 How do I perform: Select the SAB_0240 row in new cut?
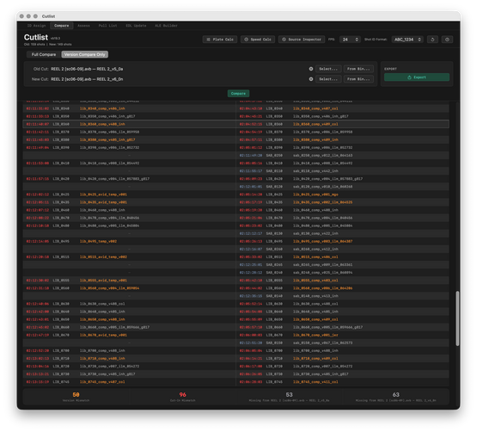pyautogui.click(x=342, y=272)
